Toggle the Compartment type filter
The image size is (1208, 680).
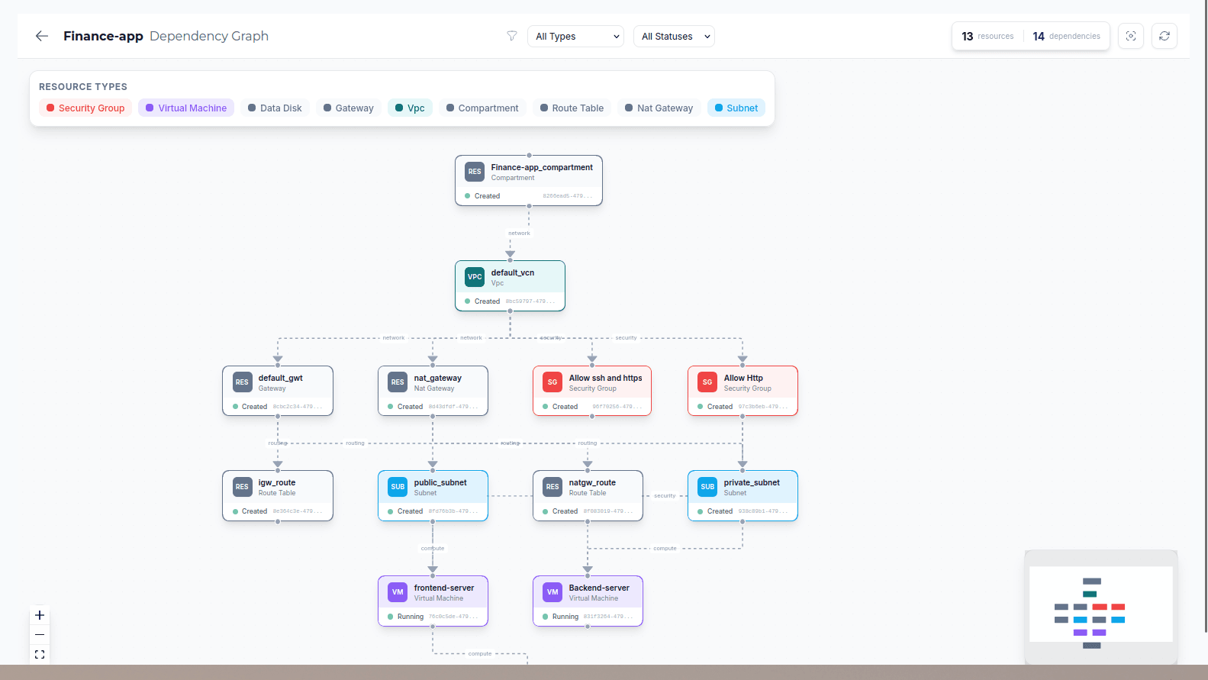coord(482,108)
